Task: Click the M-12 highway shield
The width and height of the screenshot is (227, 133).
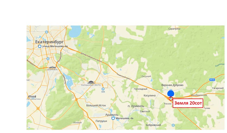Action: [x=212, y=80]
